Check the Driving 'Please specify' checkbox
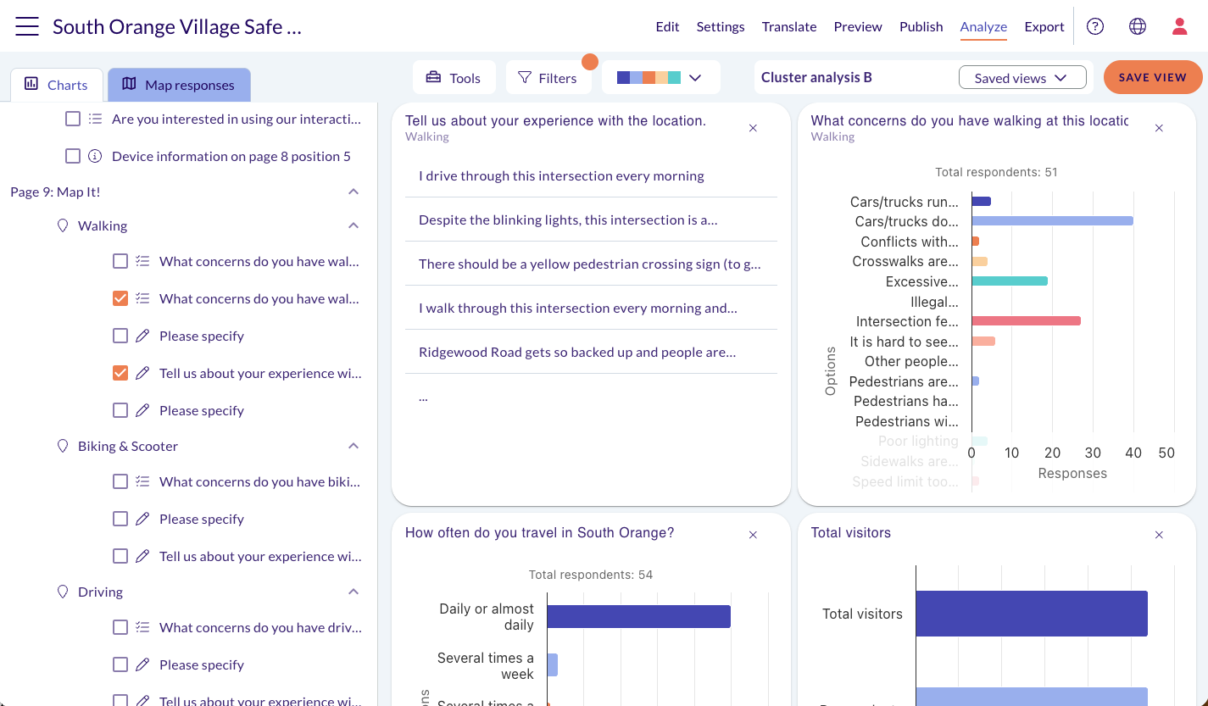 point(120,664)
